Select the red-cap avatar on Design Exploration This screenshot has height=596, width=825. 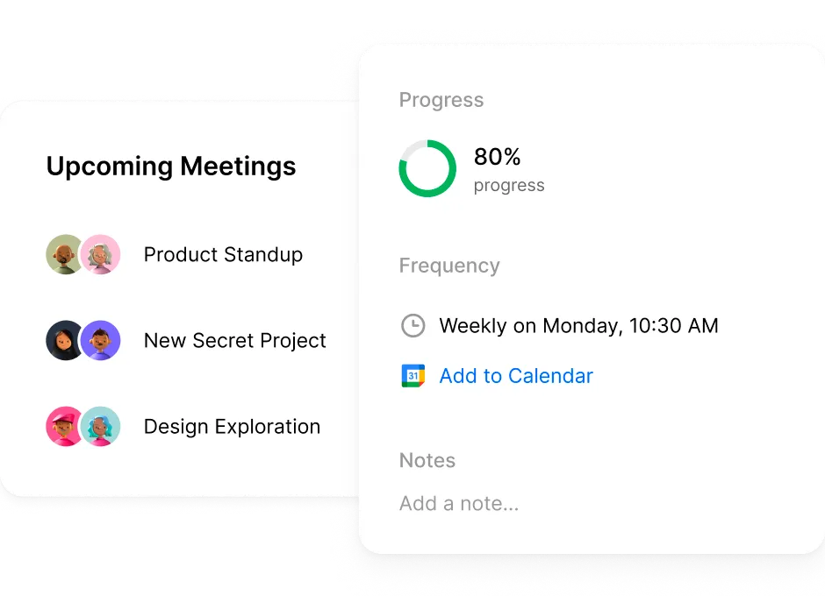(64, 426)
